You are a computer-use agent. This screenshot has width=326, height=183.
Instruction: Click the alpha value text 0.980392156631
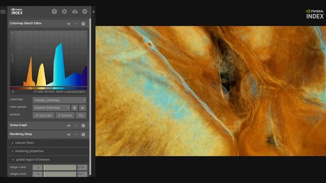click(x=75, y=91)
